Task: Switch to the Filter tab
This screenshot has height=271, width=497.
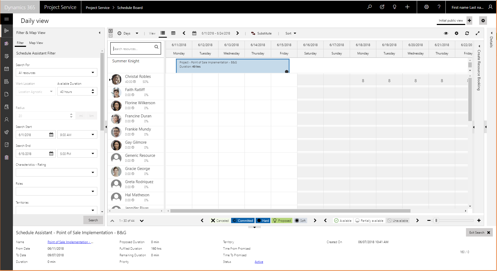Action: click(x=20, y=43)
